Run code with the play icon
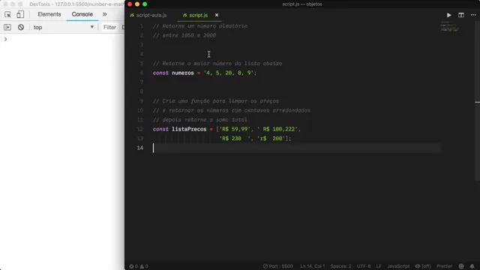Screen dimensions: 480x270 tap(448, 15)
